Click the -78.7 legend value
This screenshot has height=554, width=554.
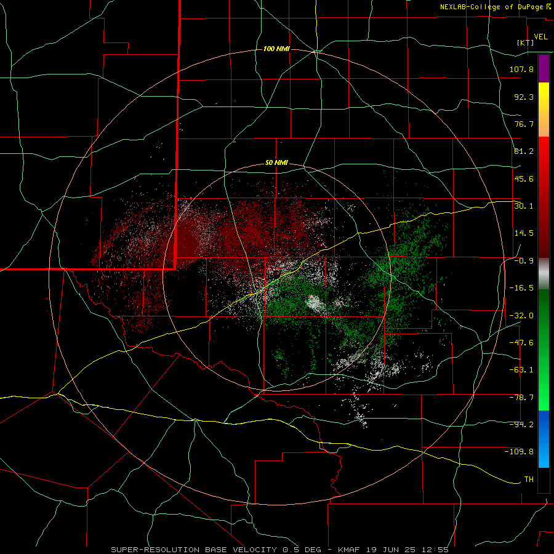pyautogui.click(x=521, y=398)
